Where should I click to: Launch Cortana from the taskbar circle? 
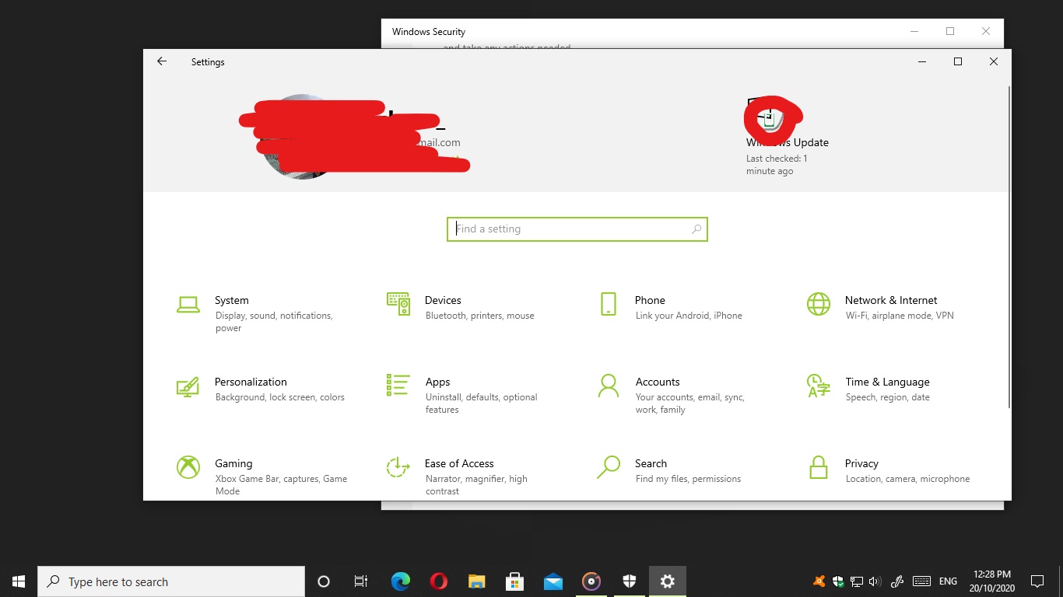324,581
